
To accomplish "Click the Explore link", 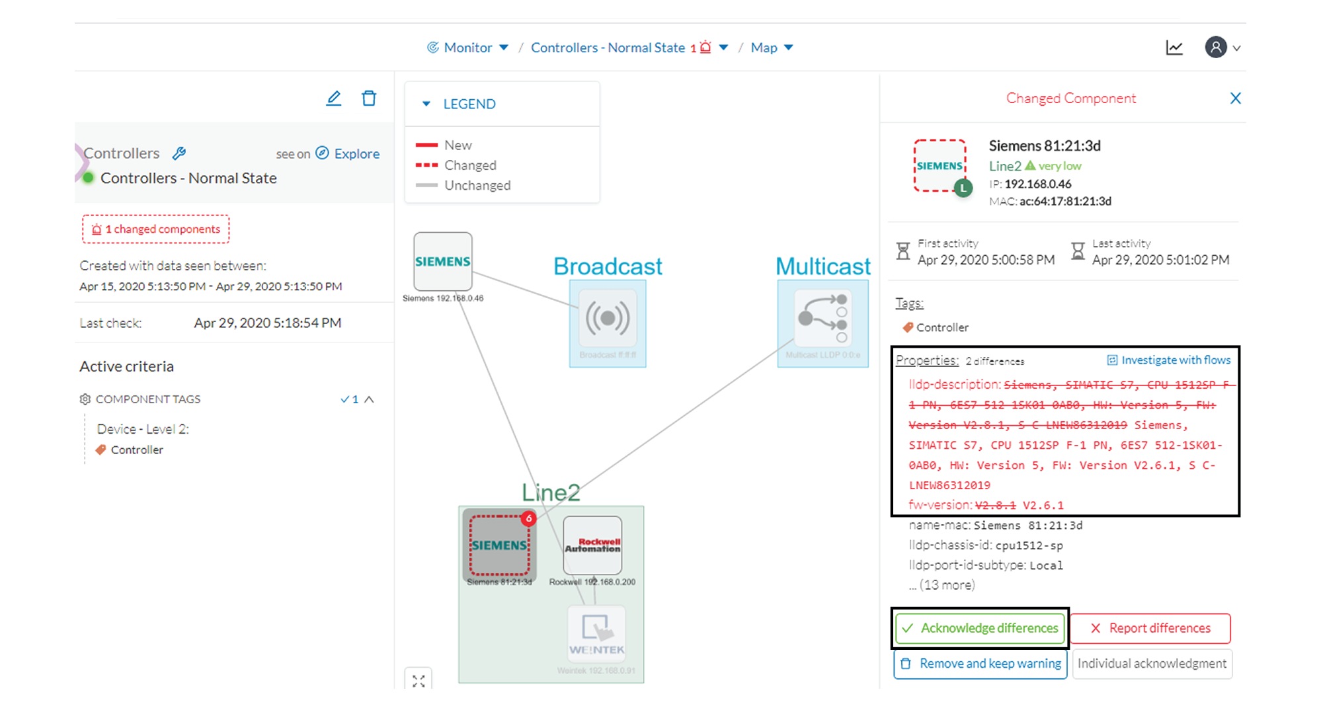I will click(x=356, y=153).
